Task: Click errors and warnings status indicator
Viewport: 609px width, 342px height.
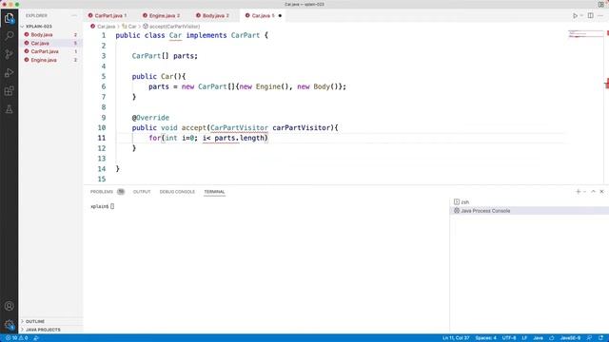Action: (x=16, y=338)
